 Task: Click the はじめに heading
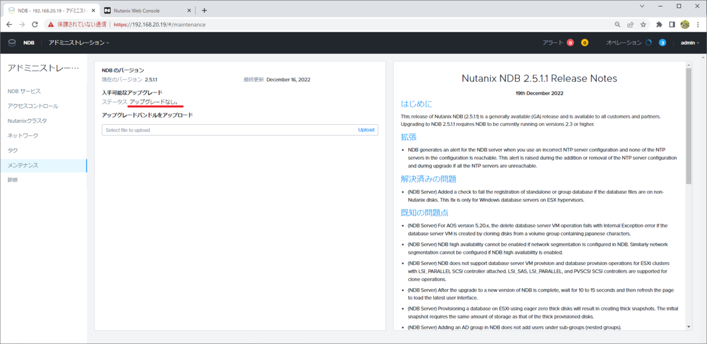click(417, 104)
